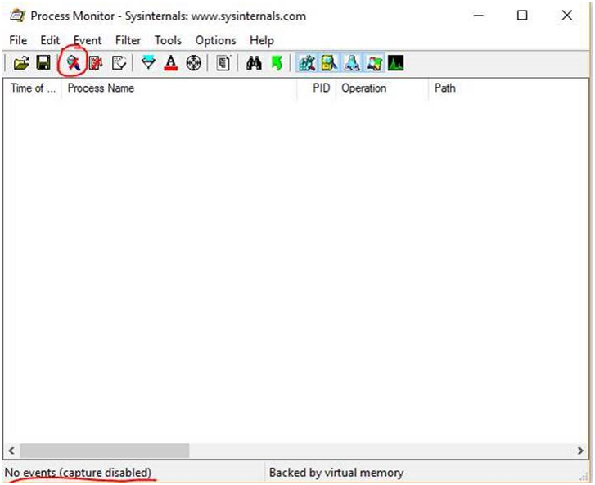
Task: Open Highlight settings via the red A icon
Action: coord(171,62)
